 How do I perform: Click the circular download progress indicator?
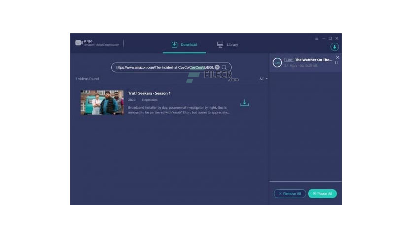(277, 63)
